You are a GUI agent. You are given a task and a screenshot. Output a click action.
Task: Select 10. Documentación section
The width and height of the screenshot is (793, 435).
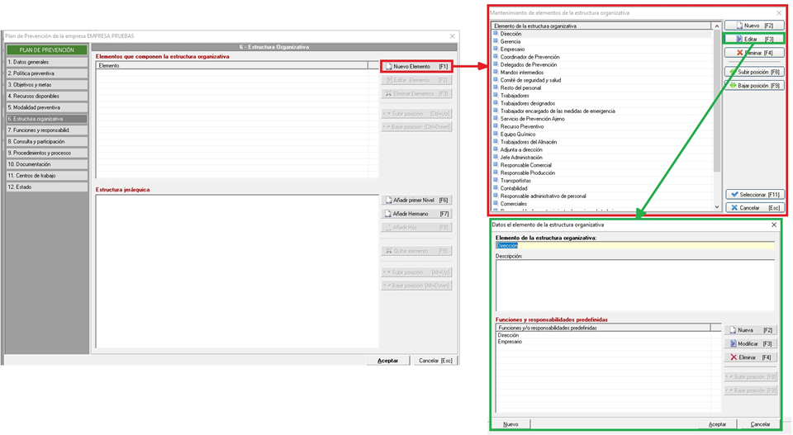click(46, 164)
